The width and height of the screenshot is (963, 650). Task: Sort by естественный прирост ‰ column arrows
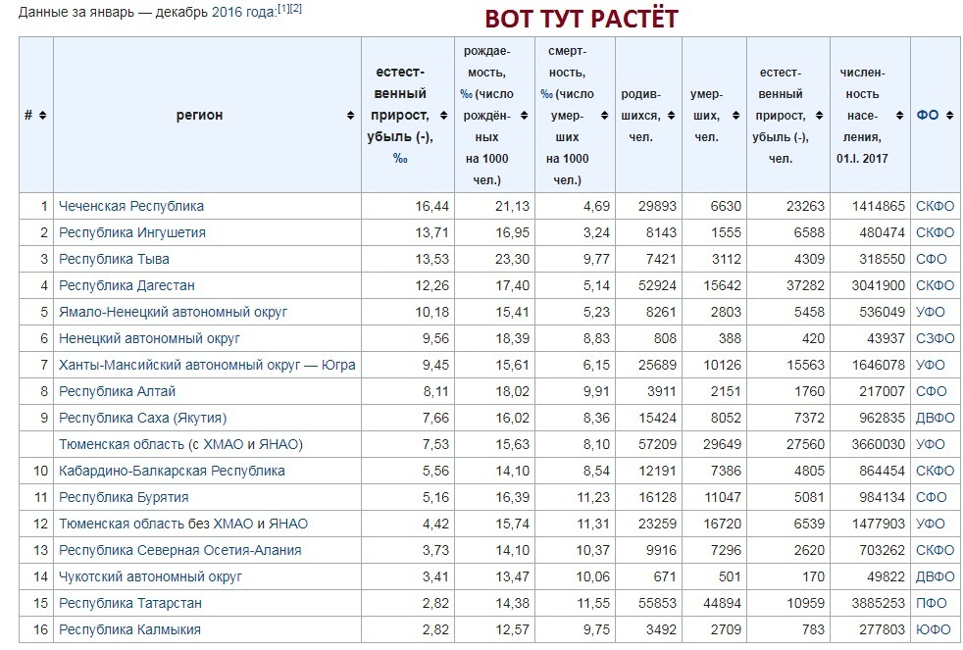pos(443,116)
